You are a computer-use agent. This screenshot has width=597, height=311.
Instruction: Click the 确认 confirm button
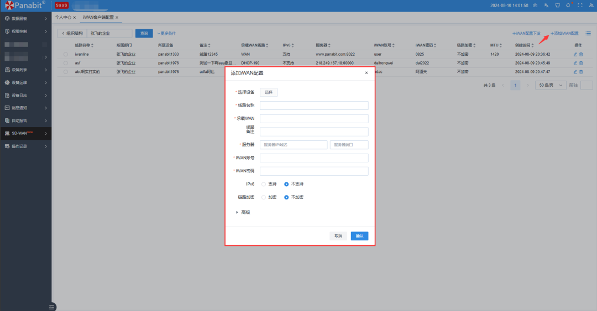(359, 236)
